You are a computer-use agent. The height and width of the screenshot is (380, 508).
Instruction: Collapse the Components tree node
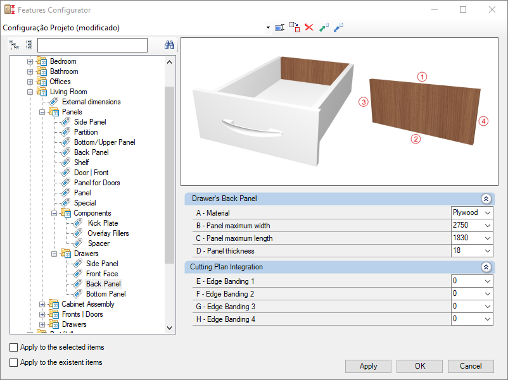tap(54, 214)
